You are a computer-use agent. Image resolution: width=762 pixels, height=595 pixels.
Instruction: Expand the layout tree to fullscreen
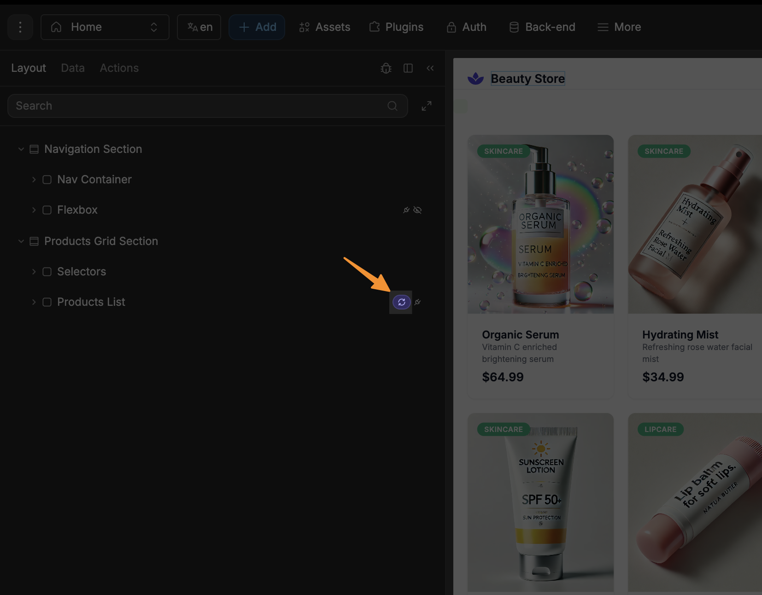click(x=427, y=106)
